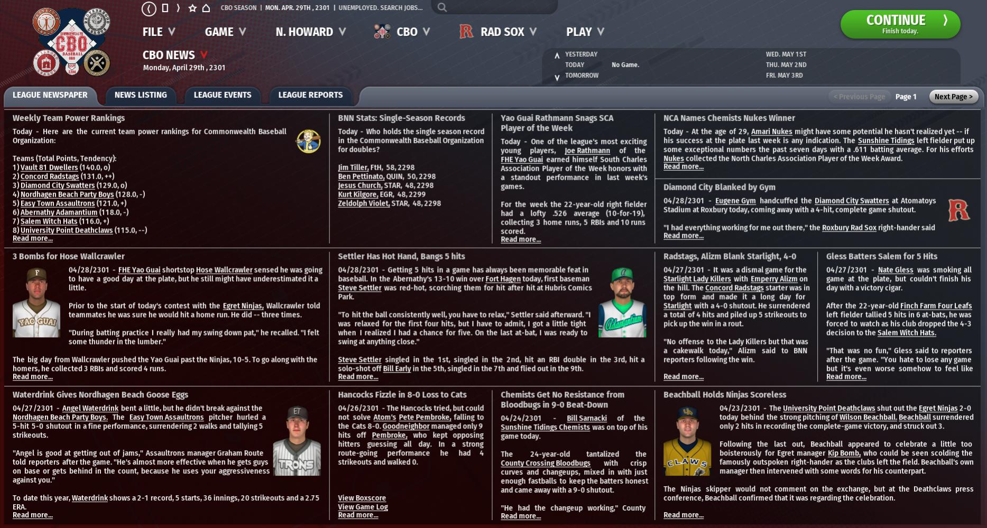Click the back navigation arrow icon
This screenshot has height=528, width=987.
[x=149, y=8]
